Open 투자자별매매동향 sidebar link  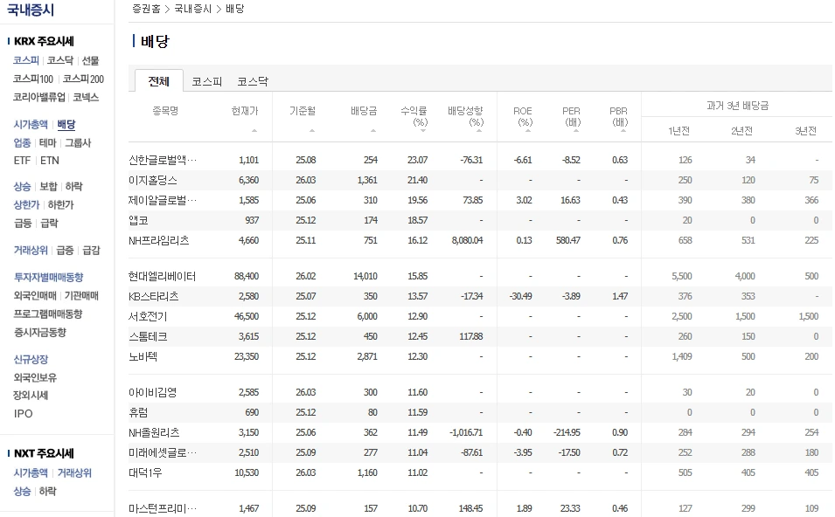point(48,277)
